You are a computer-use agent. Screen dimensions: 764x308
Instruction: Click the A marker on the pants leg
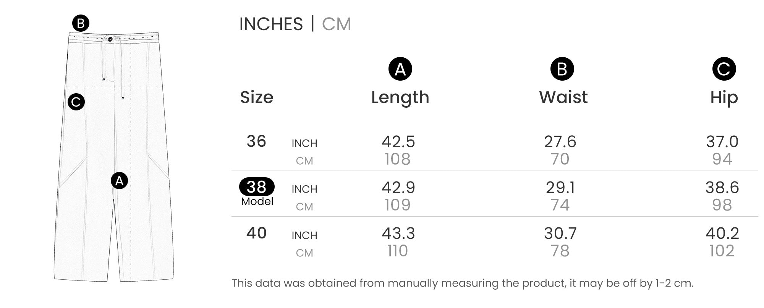[119, 181]
